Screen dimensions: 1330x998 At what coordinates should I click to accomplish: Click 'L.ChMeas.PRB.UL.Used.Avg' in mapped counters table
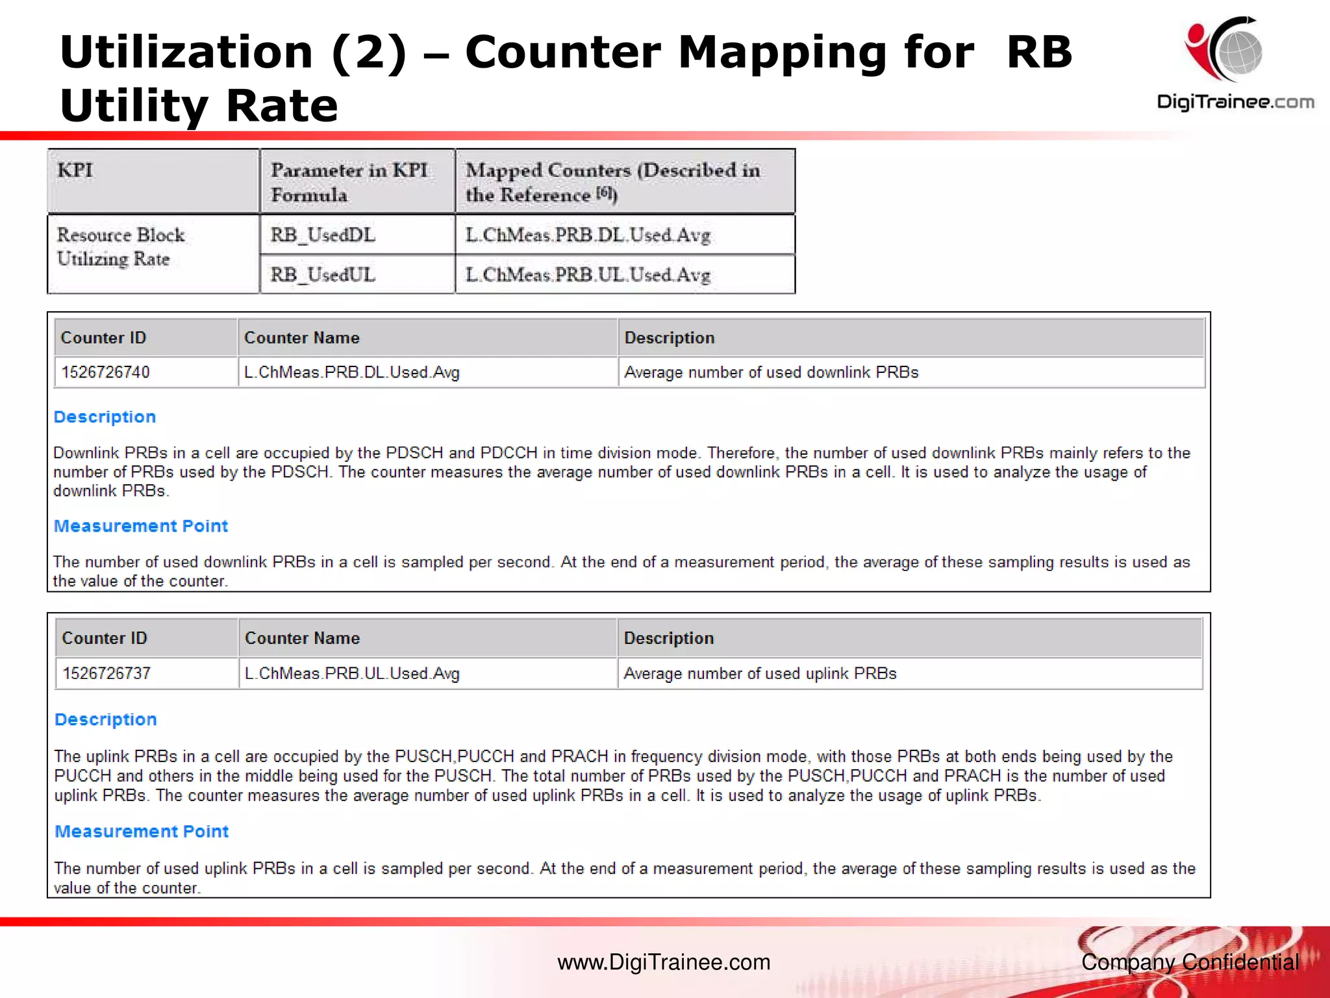[625, 274]
